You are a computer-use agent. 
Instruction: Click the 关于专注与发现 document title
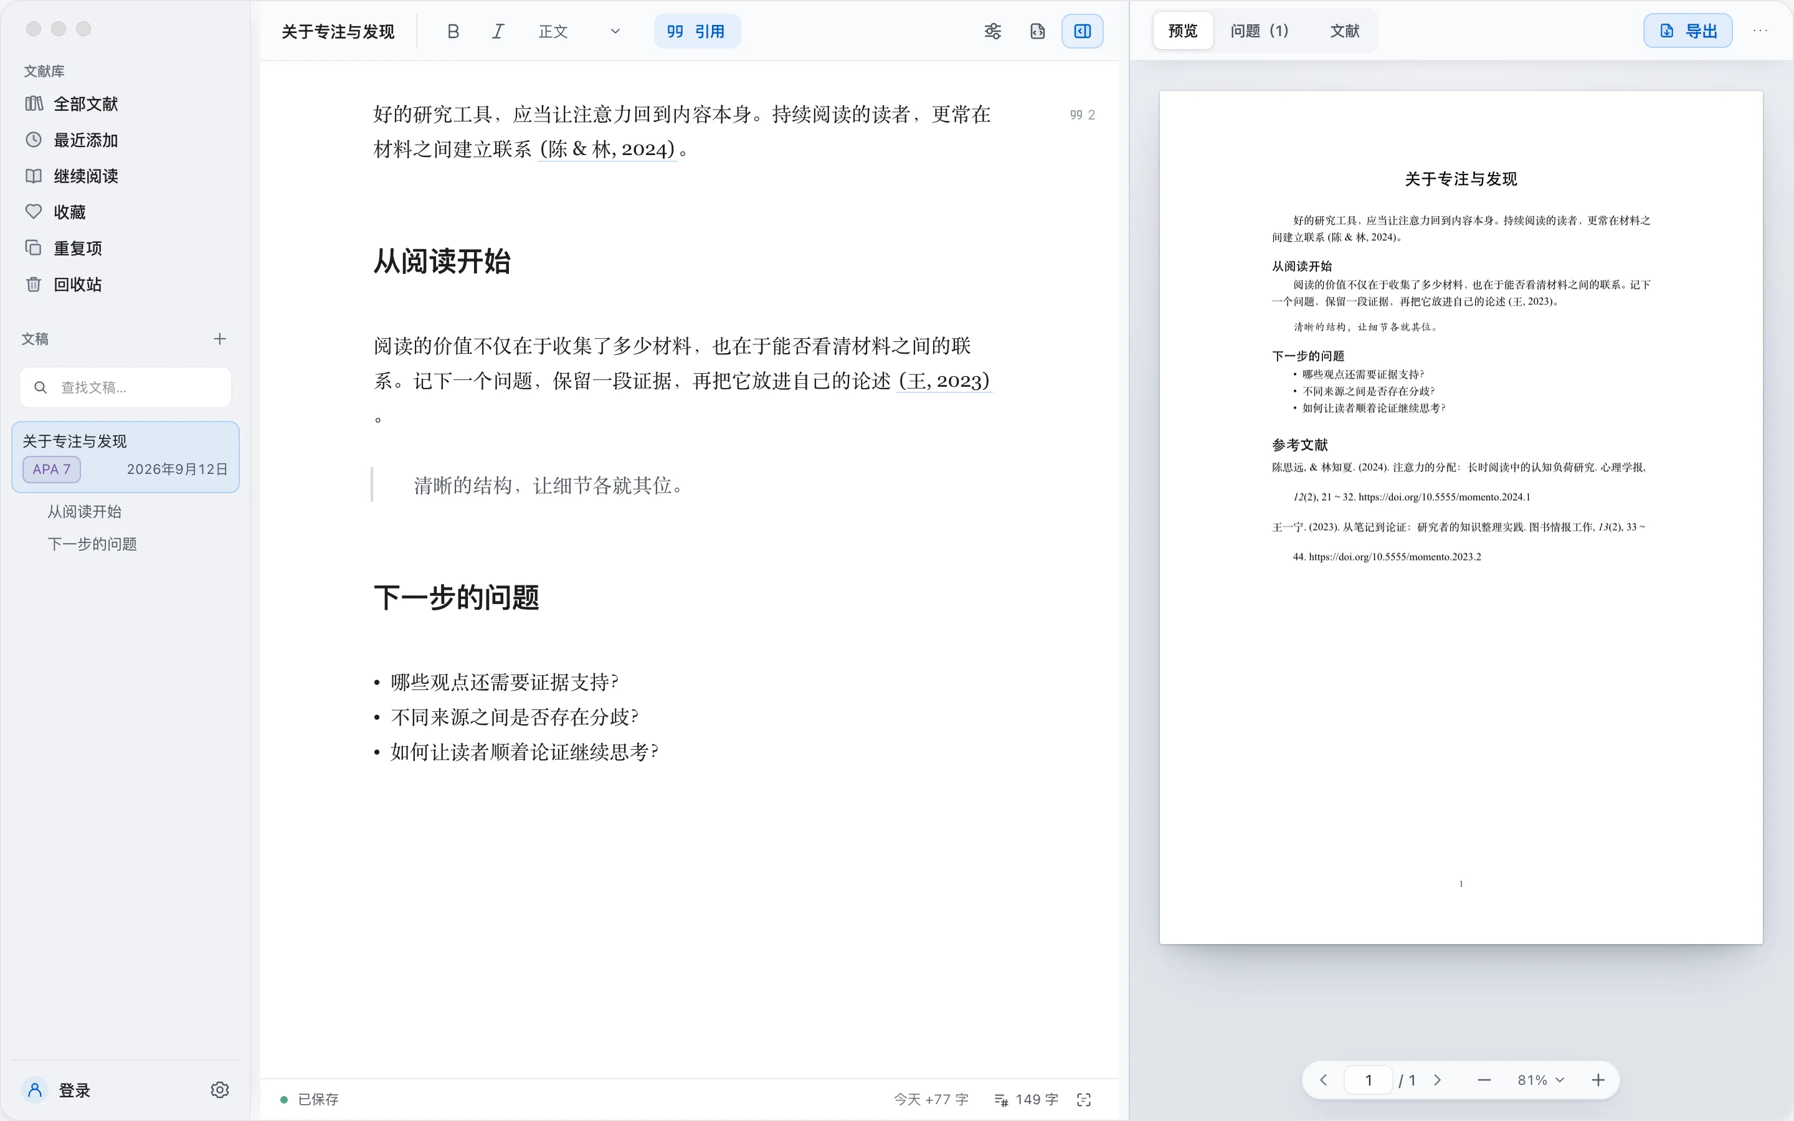tap(338, 31)
